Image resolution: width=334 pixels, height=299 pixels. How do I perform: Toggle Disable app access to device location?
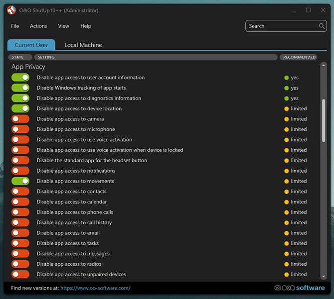[20, 108]
